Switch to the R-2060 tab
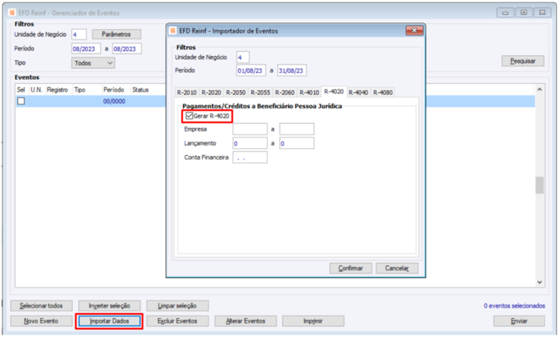This screenshot has height=339, width=560. [x=284, y=92]
